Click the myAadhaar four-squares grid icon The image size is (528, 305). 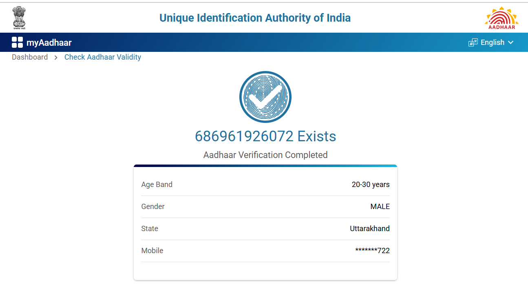point(17,42)
